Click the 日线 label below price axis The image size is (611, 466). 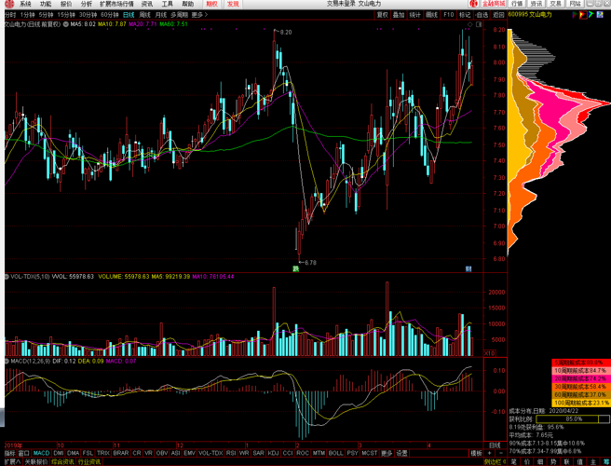click(x=495, y=445)
